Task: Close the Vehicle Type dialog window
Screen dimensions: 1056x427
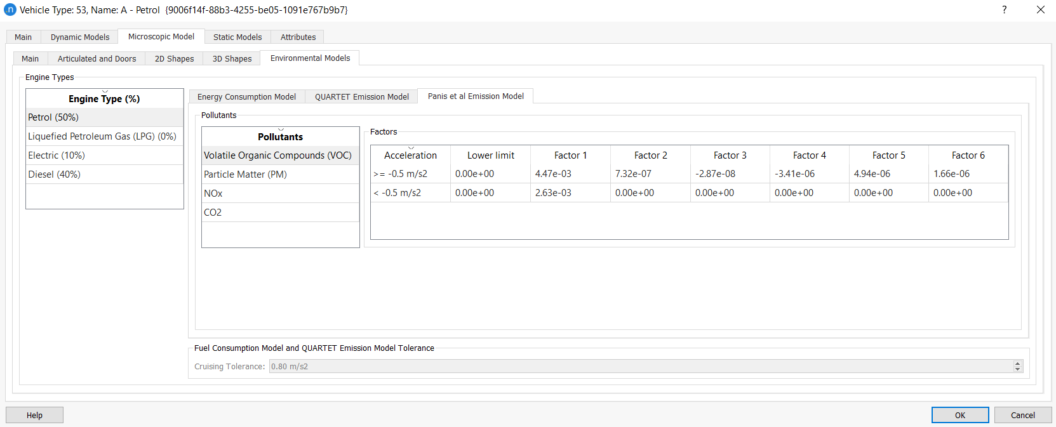Action: [x=1040, y=10]
